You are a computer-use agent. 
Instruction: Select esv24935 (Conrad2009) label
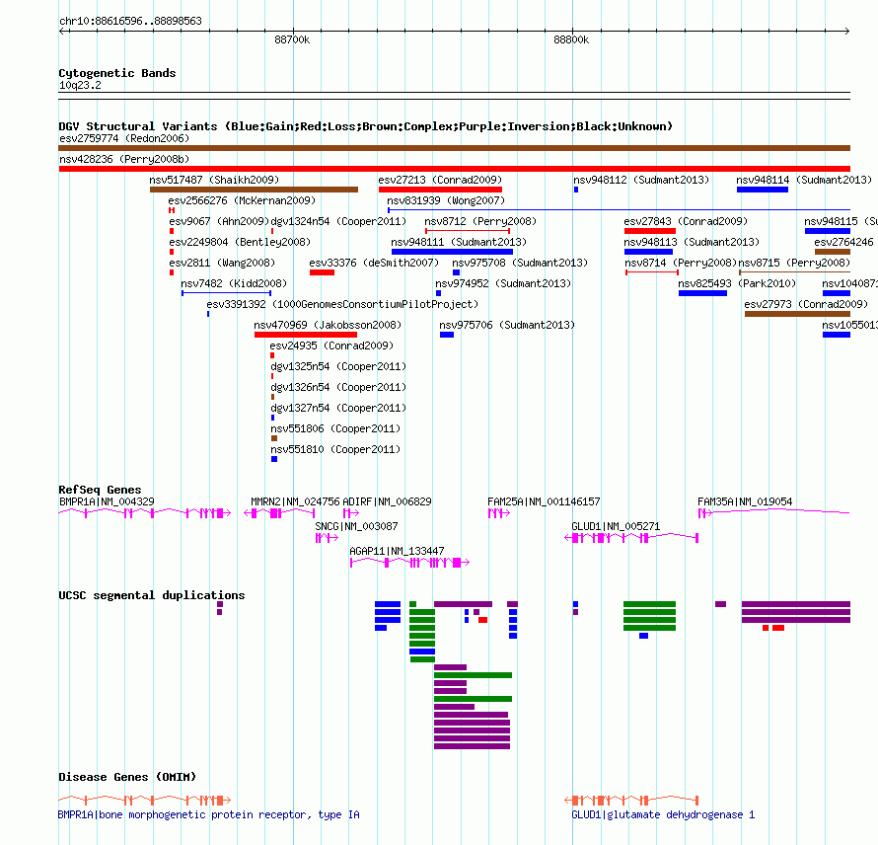click(x=331, y=346)
